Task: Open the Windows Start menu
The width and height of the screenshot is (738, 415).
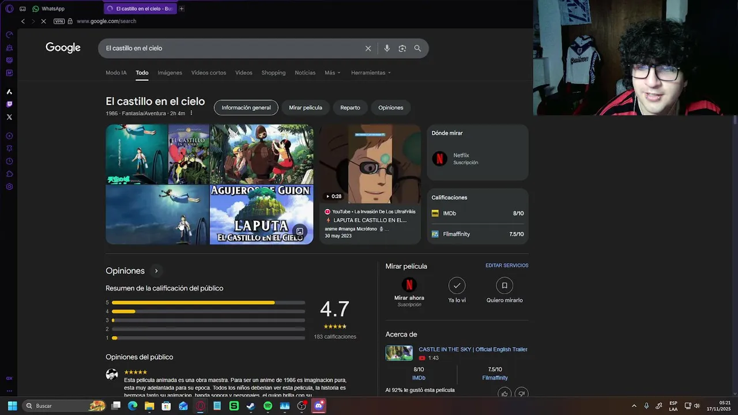Action: coord(12,406)
